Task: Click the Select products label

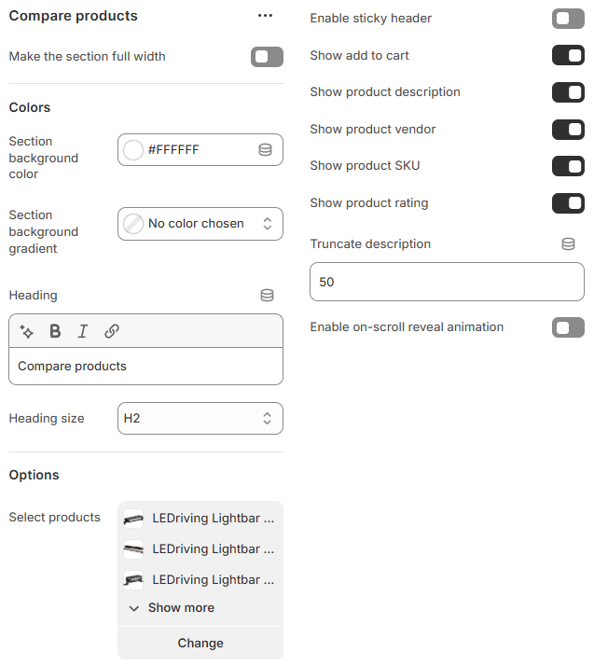Action: 55,518
